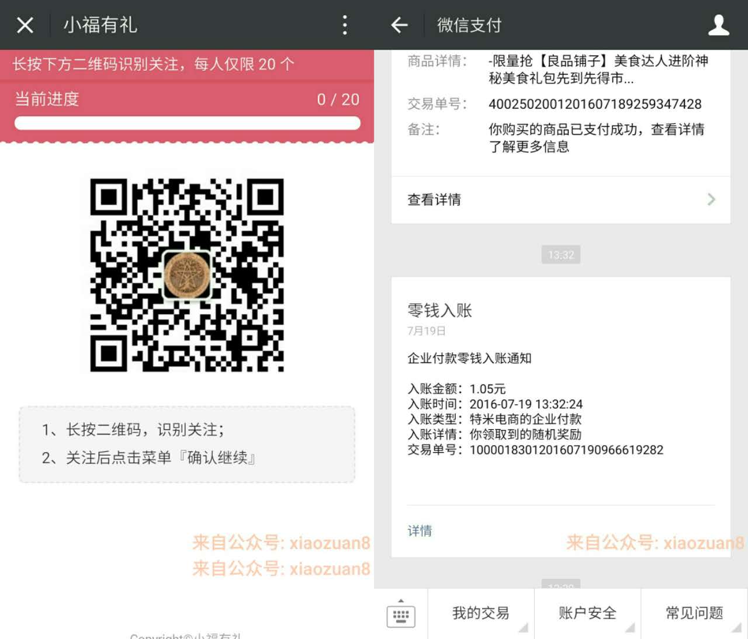Open the 常见问题 menu
The width and height of the screenshot is (748, 639).
point(694,613)
